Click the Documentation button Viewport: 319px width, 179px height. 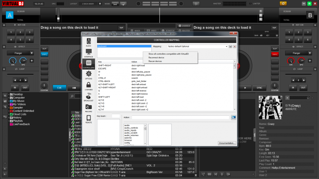coord(227,143)
